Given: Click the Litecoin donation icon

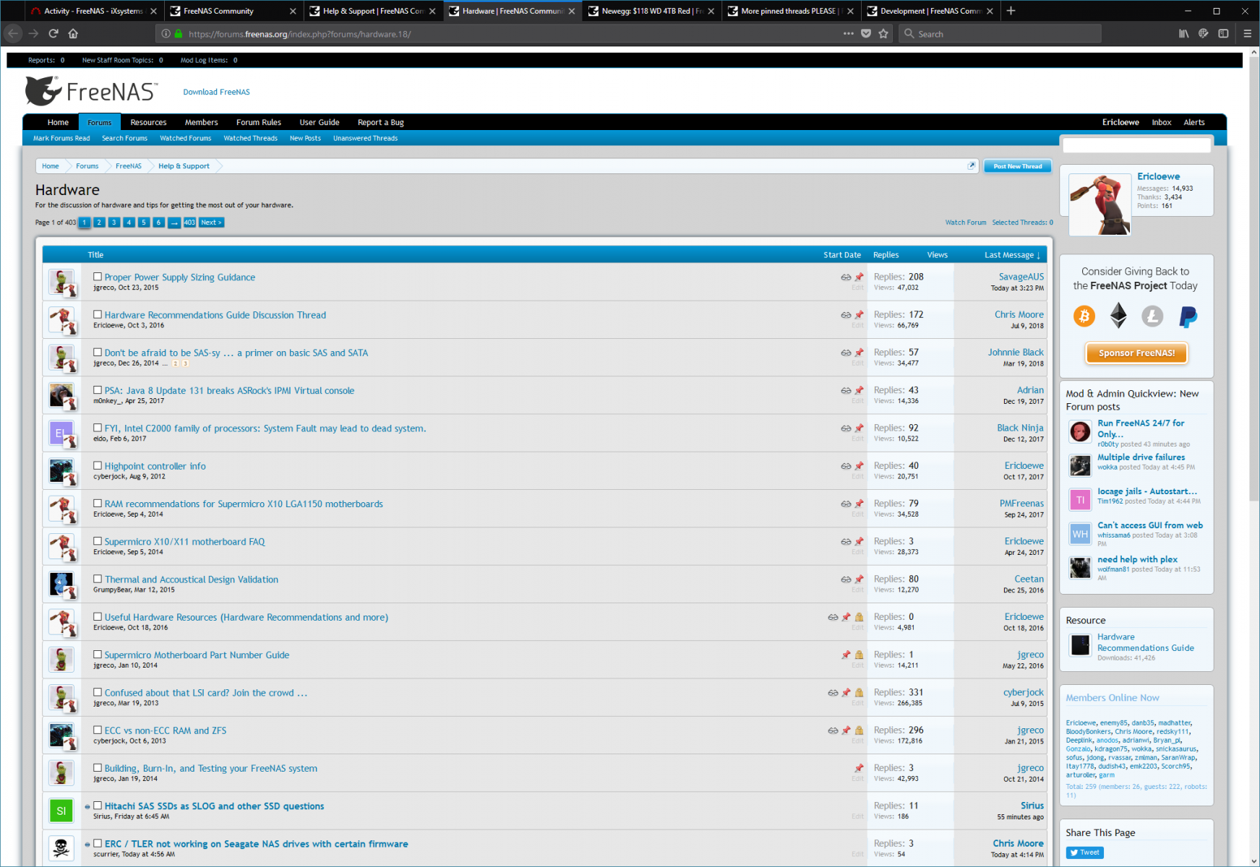Looking at the screenshot, I should click(x=1152, y=316).
